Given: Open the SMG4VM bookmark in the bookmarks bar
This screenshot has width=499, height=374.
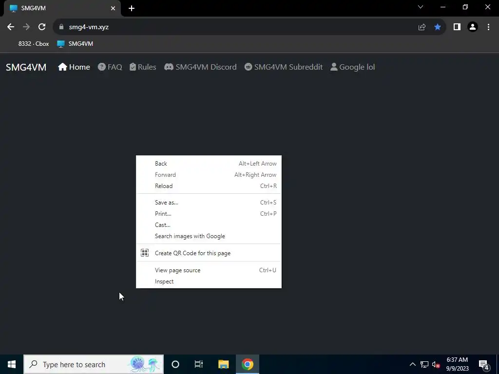Looking at the screenshot, I should [x=75, y=44].
